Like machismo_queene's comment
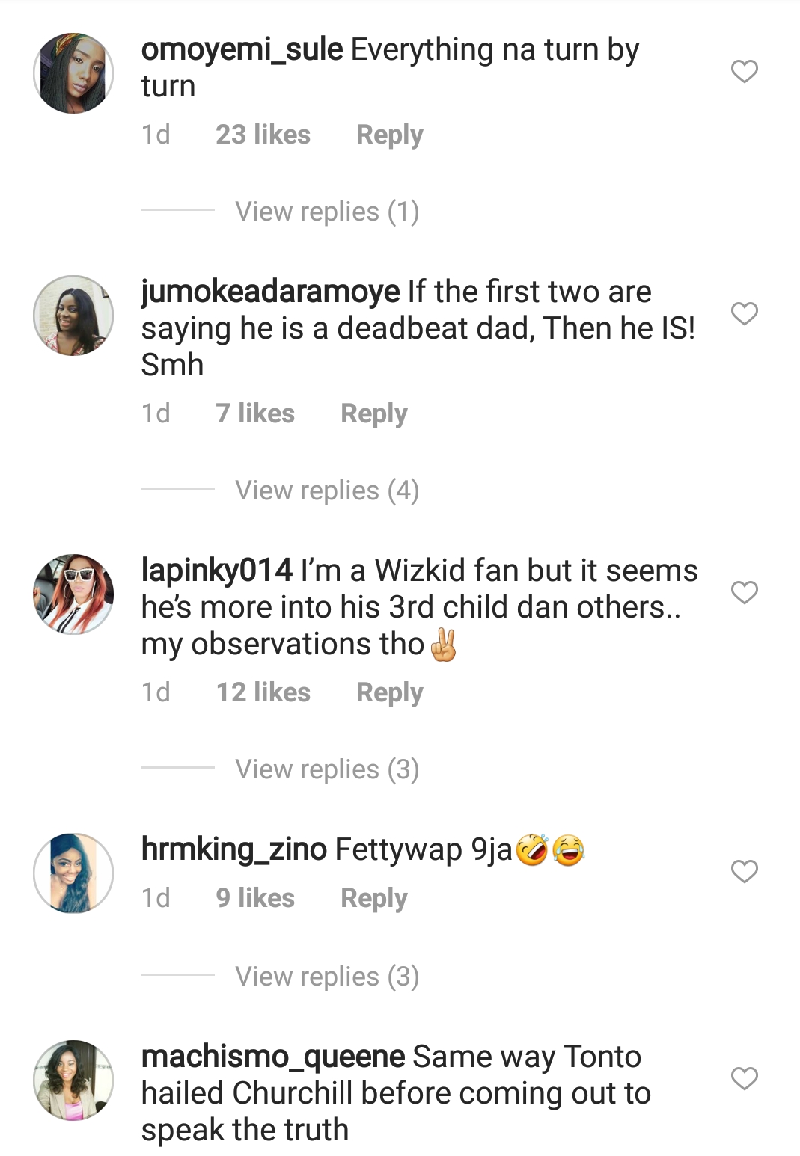800x1156 pixels. (x=744, y=1078)
